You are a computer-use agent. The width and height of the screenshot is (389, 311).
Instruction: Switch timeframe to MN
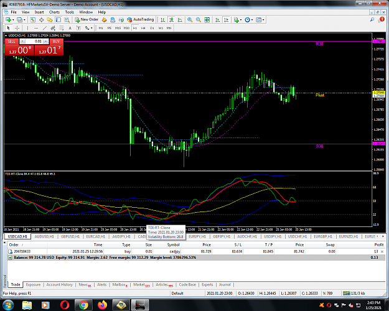169,28
